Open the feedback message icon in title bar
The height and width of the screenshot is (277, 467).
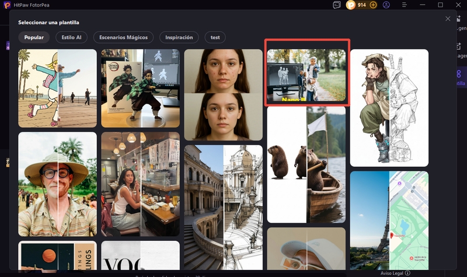click(x=337, y=5)
